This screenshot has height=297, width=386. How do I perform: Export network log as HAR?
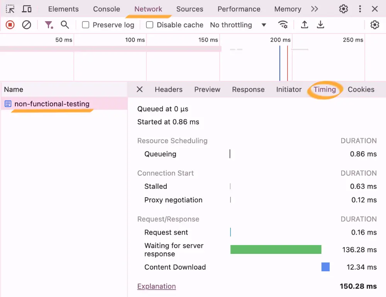point(320,25)
